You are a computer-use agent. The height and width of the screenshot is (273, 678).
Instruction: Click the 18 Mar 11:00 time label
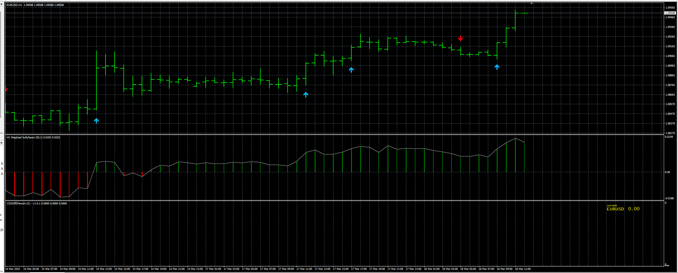(x=523, y=269)
